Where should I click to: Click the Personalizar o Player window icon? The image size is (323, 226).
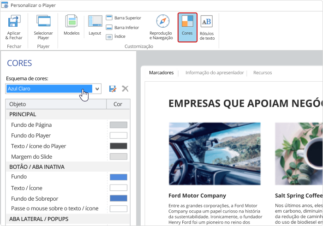[5, 5]
